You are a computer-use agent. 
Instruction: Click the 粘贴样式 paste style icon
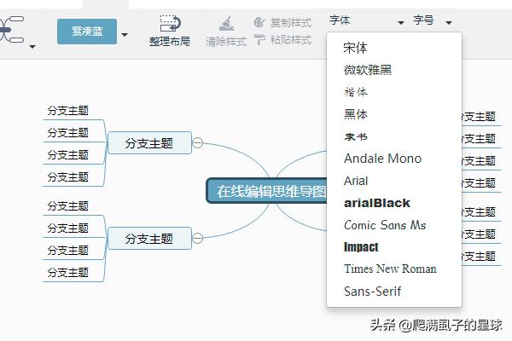[260, 40]
